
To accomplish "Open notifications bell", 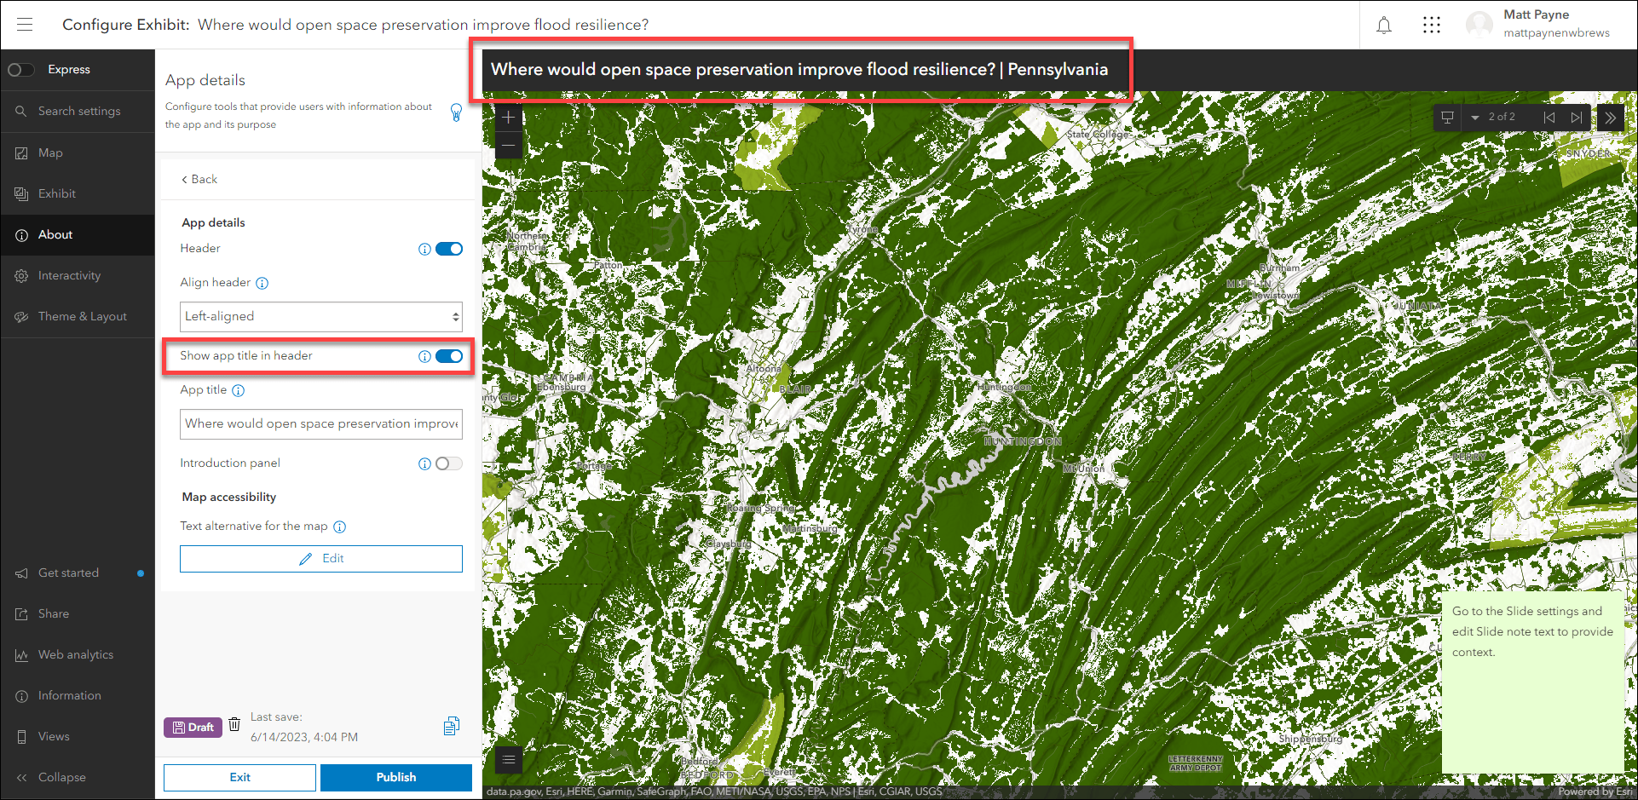I will pyautogui.click(x=1384, y=26).
